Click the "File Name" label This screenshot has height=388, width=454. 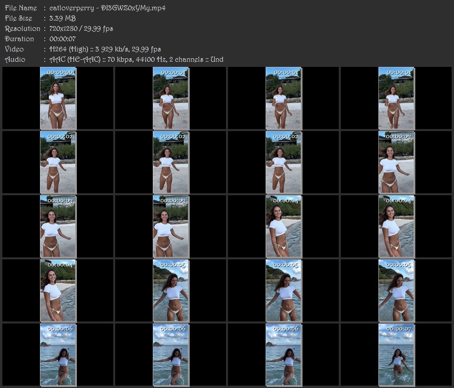[21, 8]
